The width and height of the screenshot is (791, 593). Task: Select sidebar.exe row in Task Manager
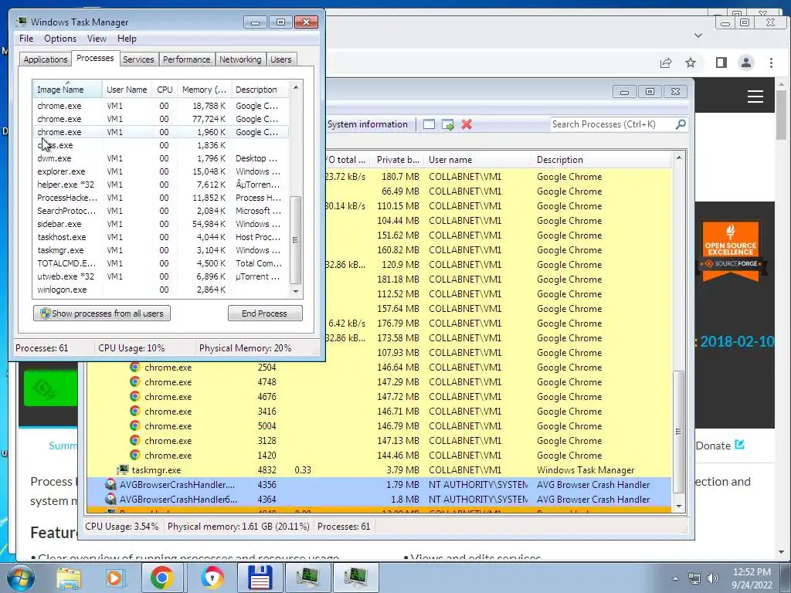click(x=161, y=224)
